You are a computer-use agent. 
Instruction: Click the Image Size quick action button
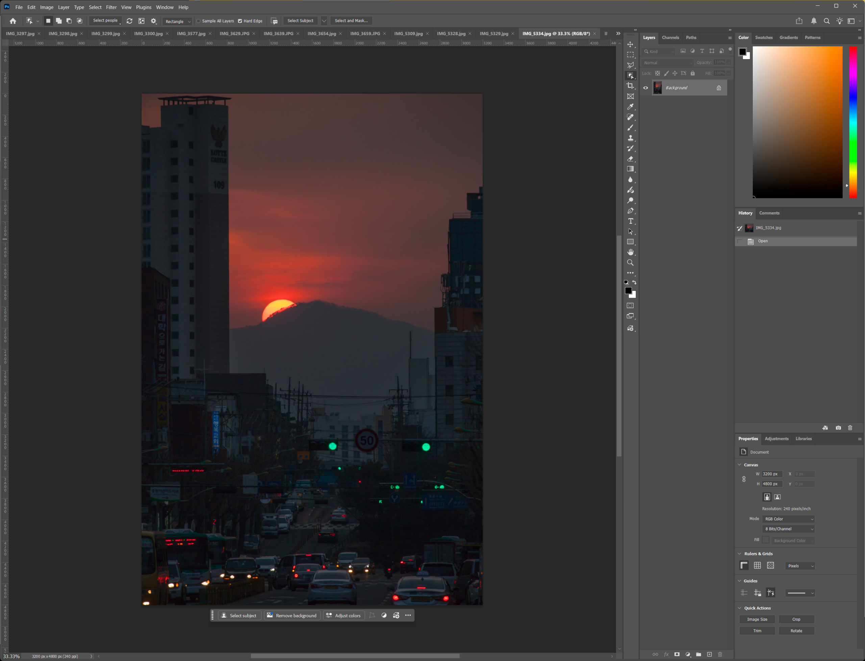tap(757, 619)
